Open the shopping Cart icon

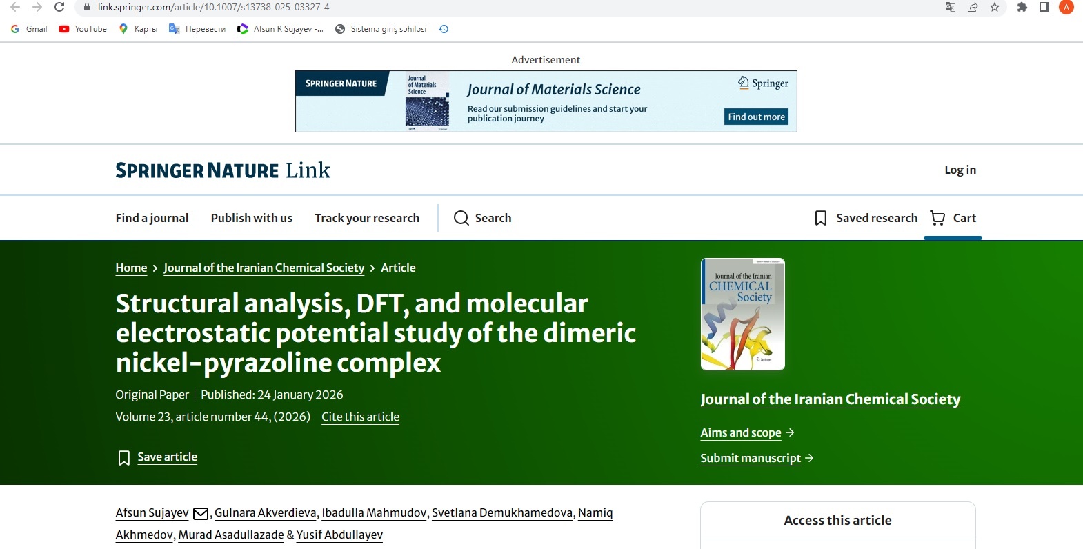(953, 218)
